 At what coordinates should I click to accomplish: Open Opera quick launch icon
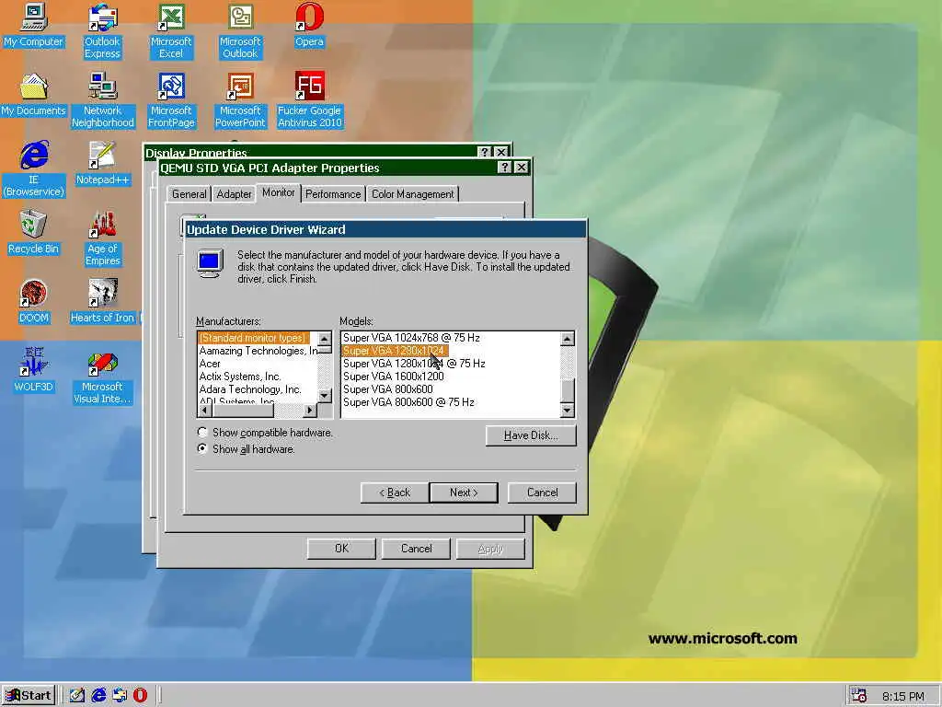(141, 695)
